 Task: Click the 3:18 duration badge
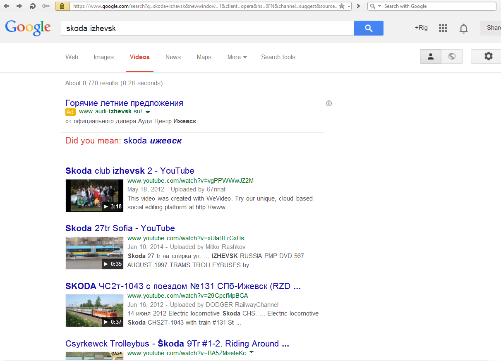click(113, 206)
